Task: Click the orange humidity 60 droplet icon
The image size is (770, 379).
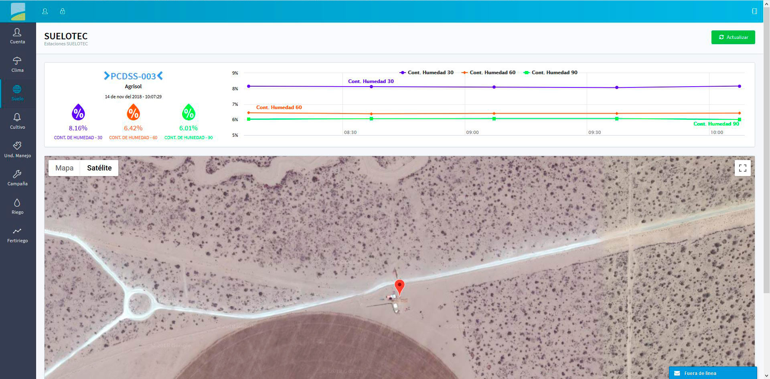Action: [x=133, y=112]
